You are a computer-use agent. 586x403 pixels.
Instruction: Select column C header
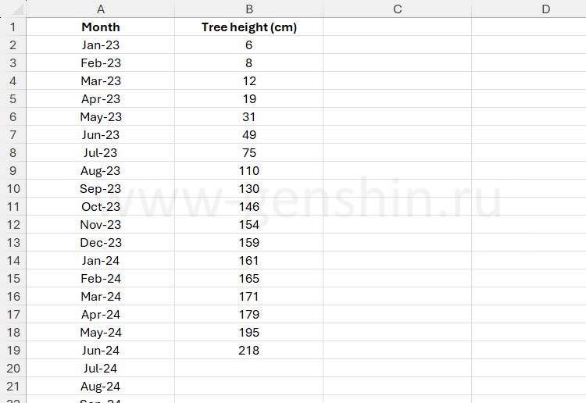click(x=397, y=9)
